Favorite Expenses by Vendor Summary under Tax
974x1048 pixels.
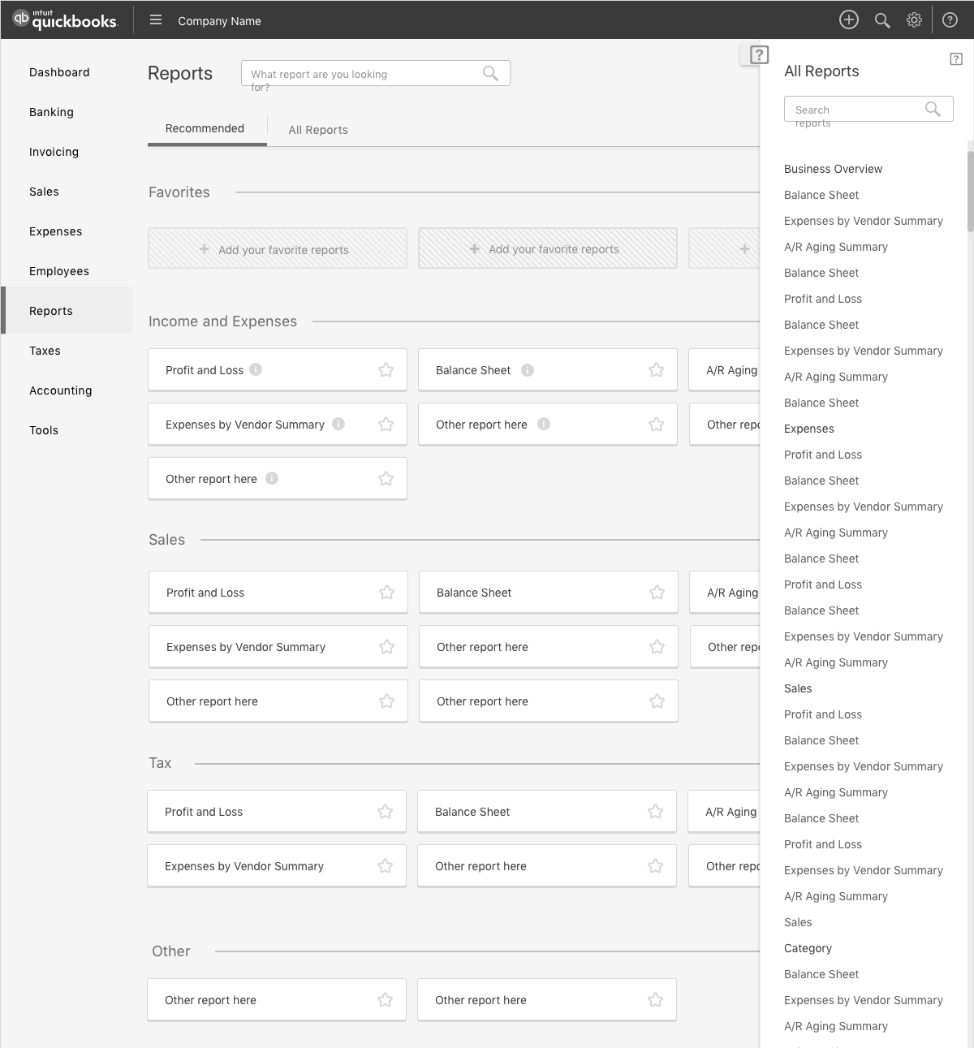tap(385, 866)
